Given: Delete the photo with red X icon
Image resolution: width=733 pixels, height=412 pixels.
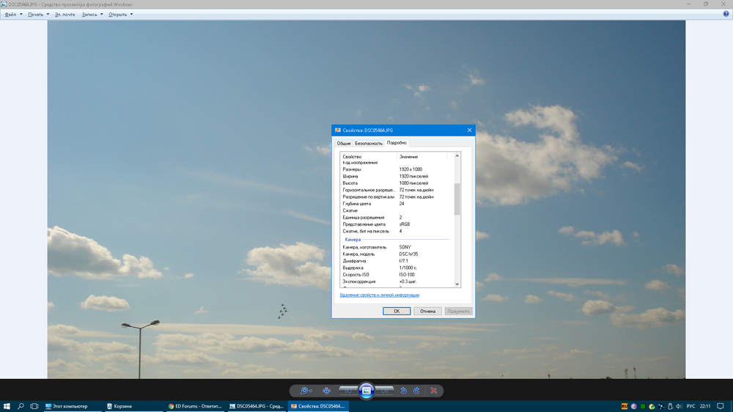Looking at the screenshot, I should point(434,391).
